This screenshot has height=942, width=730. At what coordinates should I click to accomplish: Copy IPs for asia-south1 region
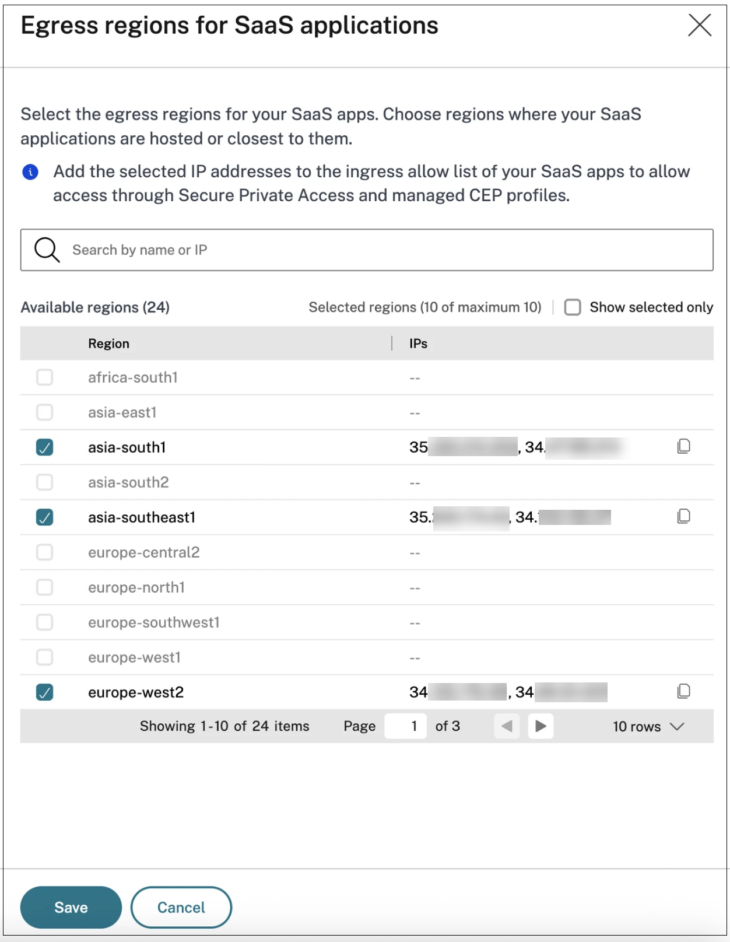pyautogui.click(x=683, y=446)
